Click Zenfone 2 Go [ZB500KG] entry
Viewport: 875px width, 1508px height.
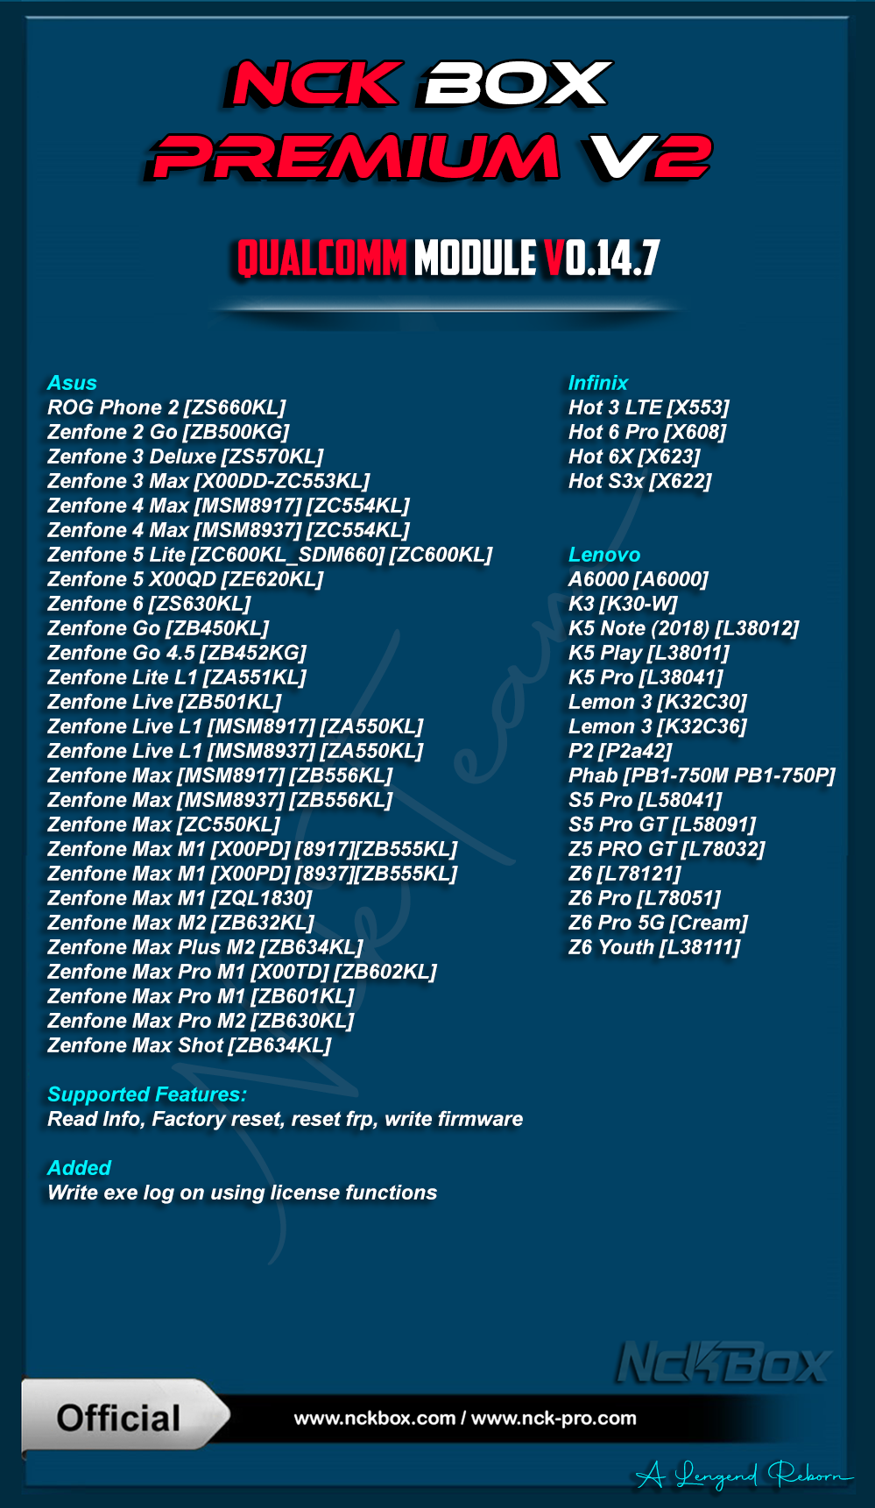point(168,432)
